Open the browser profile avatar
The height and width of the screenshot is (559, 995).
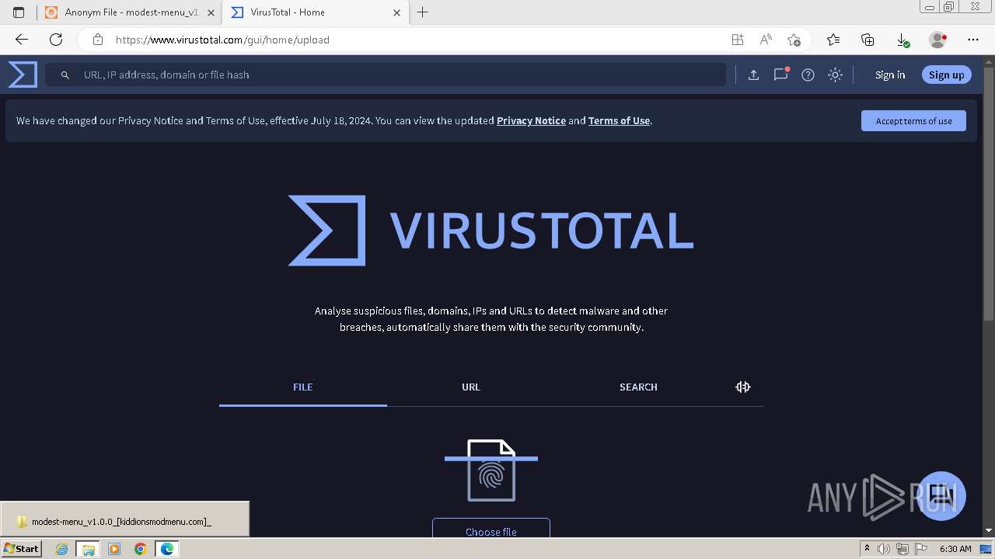[x=937, y=40]
